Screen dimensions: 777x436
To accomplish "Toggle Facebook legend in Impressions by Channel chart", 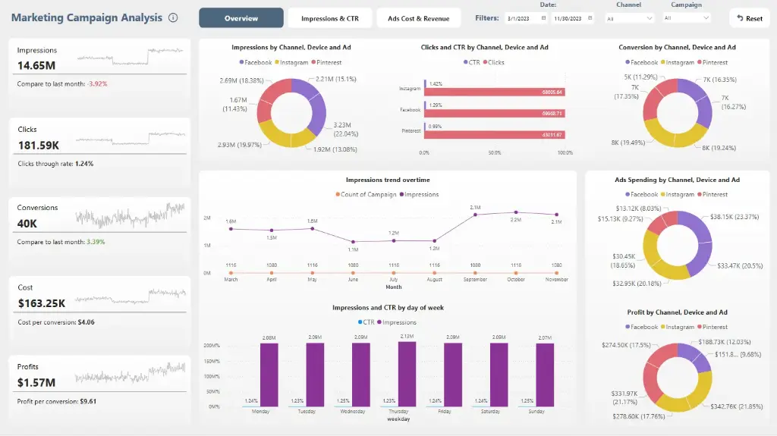I will 256,62.
